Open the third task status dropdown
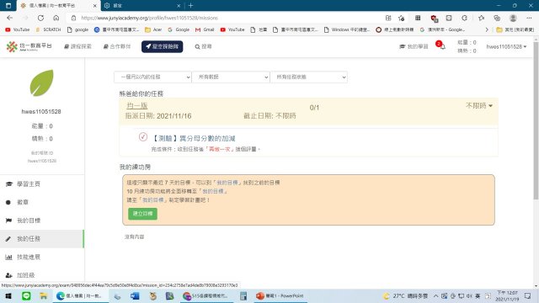The height and width of the screenshot is (303, 539). pyautogui.click(x=309, y=77)
